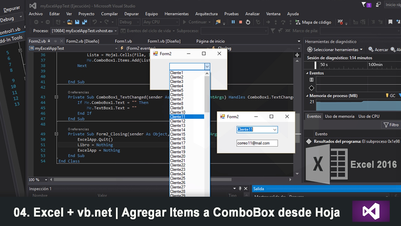This screenshot has height=226, width=401.
Task: Click the Step Out arrow icon
Action: point(290,22)
